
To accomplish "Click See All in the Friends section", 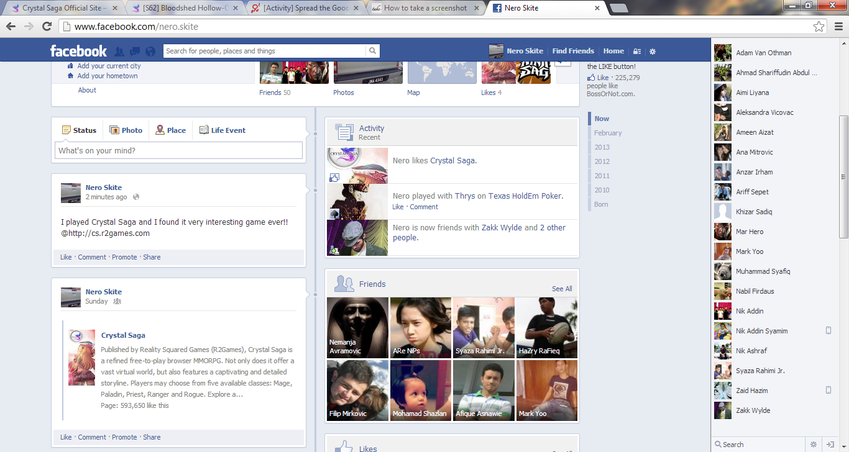I will pyautogui.click(x=562, y=289).
